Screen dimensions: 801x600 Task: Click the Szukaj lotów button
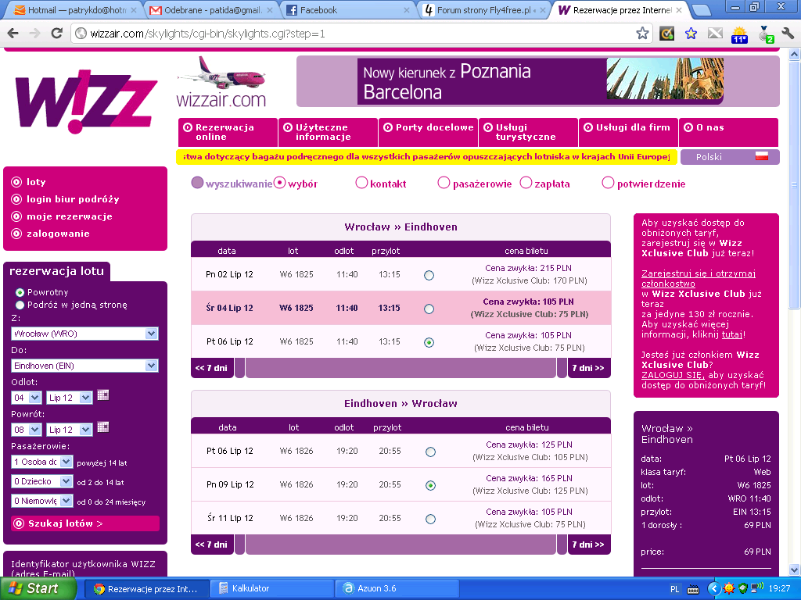click(x=85, y=523)
